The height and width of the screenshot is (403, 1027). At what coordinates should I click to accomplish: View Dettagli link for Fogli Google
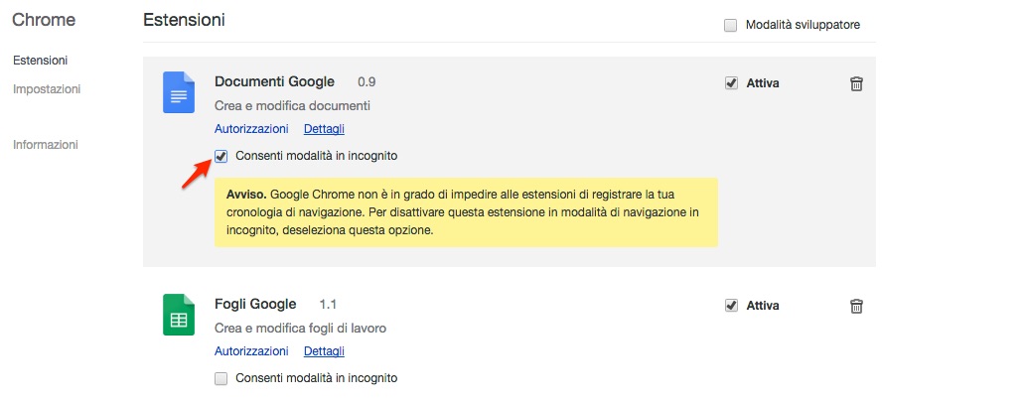[324, 351]
